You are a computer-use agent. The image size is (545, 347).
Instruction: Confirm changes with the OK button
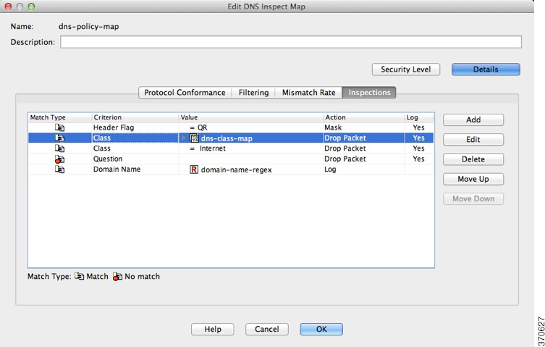pos(321,329)
